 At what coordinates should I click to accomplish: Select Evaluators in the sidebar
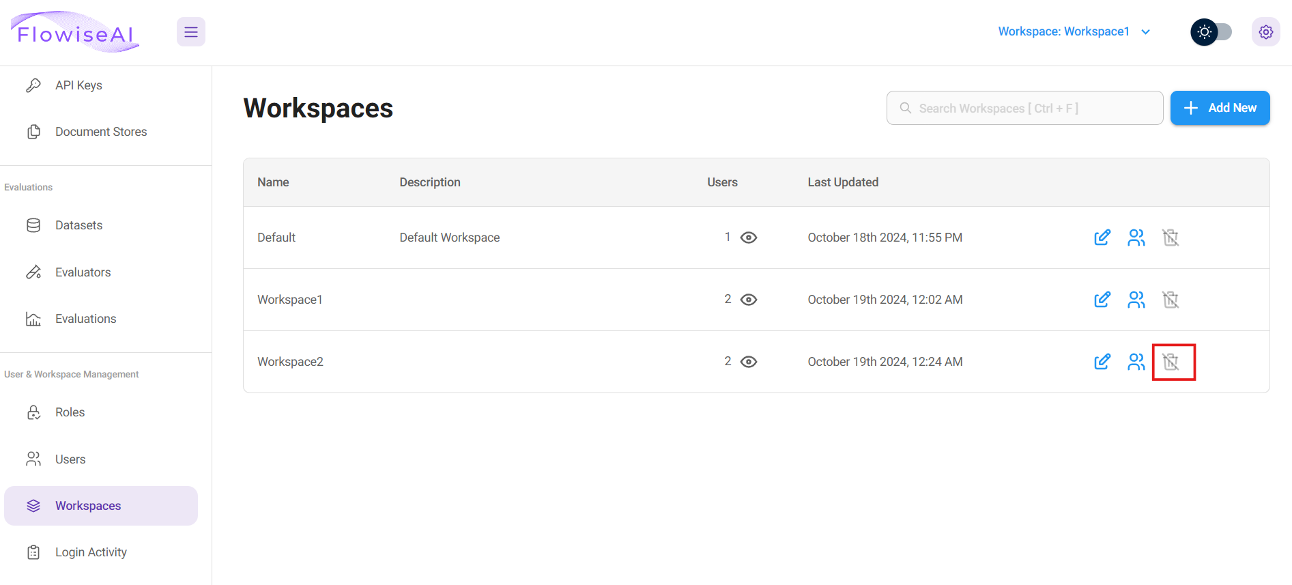click(x=83, y=272)
